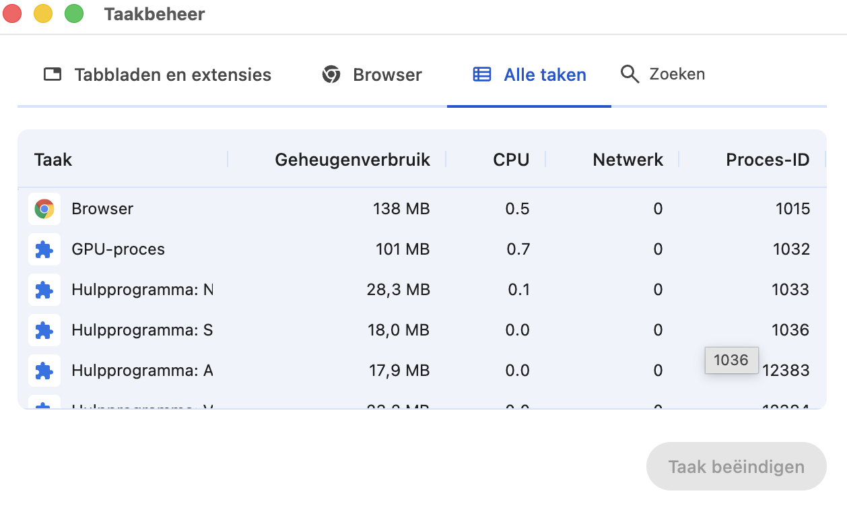The width and height of the screenshot is (847, 508).
Task: Sort tasks by the Netwerk column
Action: [x=628, y=160]
